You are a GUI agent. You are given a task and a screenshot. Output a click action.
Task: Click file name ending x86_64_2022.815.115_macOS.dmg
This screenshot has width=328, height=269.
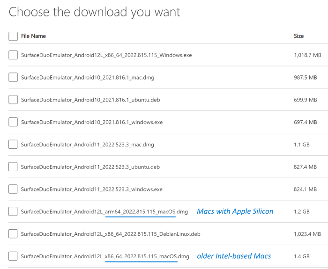pos(105,256)
